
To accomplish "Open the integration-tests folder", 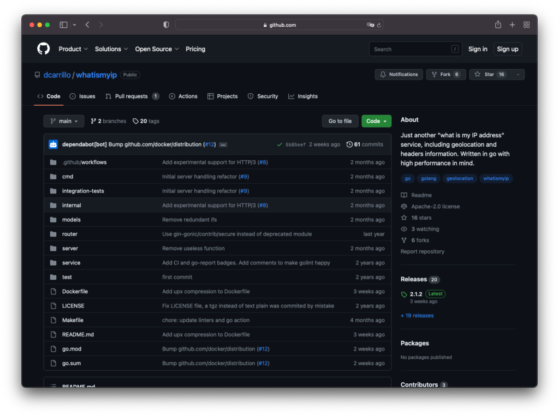I will coord(83,191).
